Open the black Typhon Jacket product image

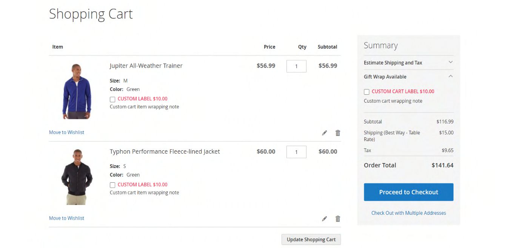pos(77,177)
